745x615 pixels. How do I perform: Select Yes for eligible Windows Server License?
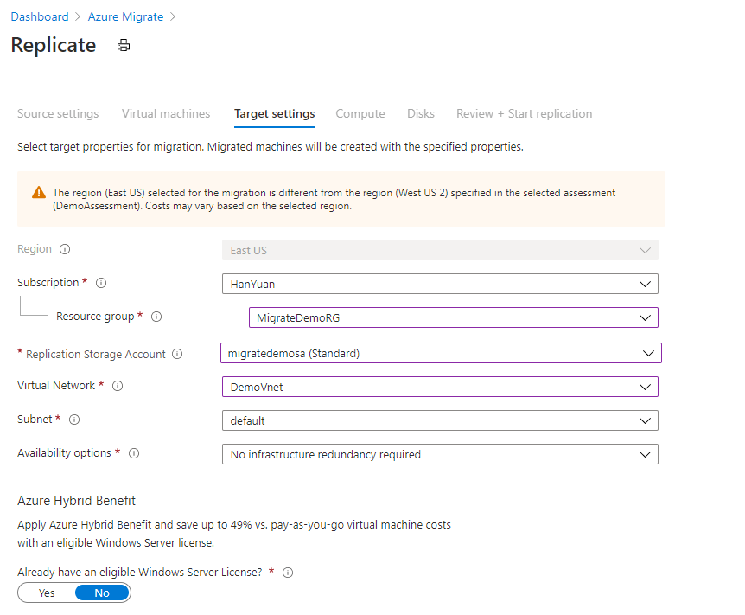pos(47,593)
